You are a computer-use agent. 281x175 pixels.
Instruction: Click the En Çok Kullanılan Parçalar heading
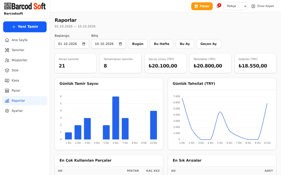(85, 160)
